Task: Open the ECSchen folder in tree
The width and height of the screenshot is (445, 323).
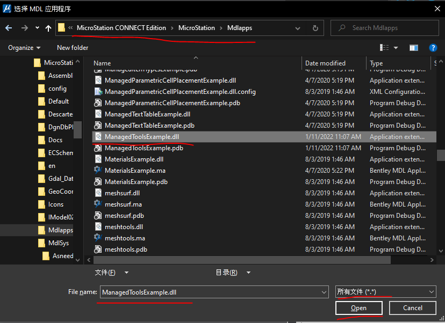Action: pyautogui.click(x=55, y=153)
